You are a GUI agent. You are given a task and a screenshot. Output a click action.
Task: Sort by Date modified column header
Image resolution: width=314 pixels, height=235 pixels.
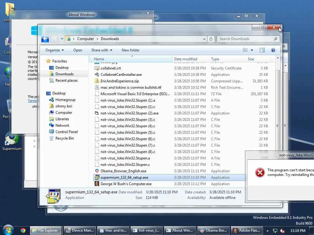pos(190,59)
